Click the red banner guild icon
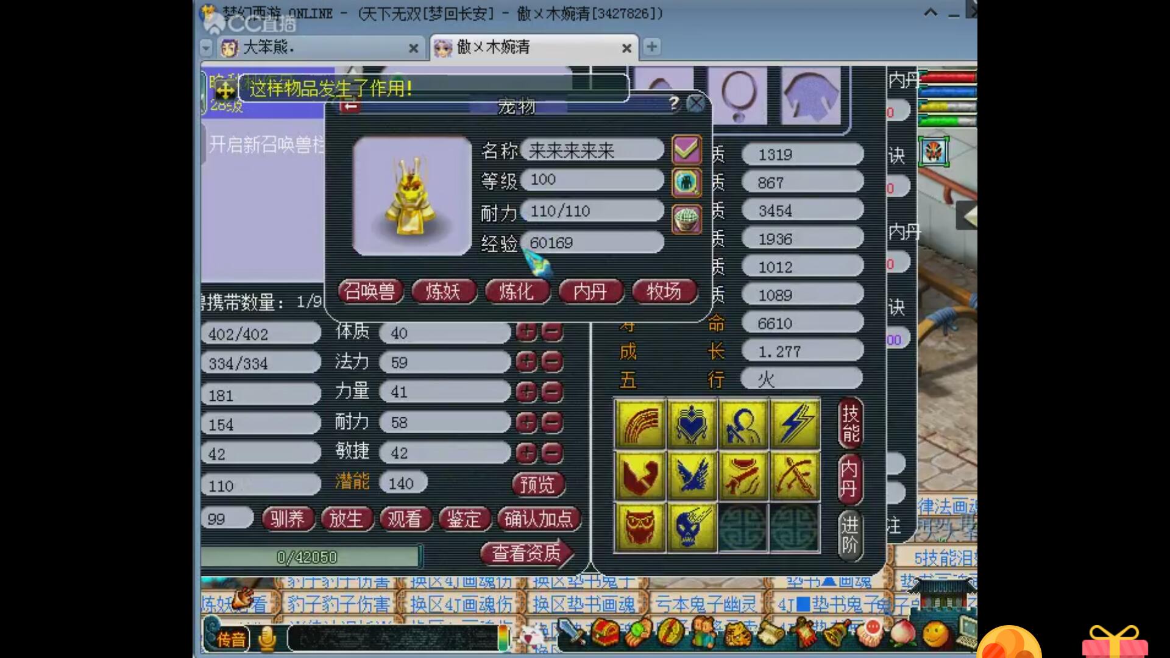The width and height of the screenshot is (1170, 658). point(804,634)
